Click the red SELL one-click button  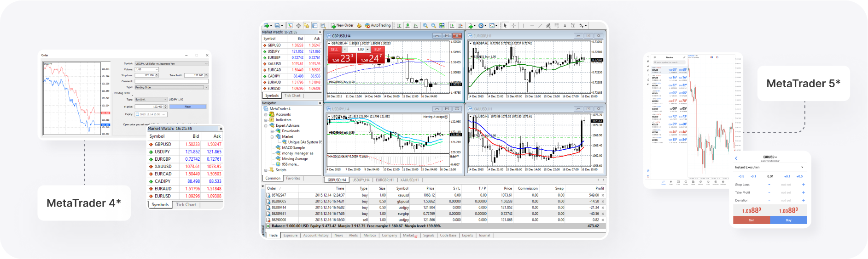334,49
